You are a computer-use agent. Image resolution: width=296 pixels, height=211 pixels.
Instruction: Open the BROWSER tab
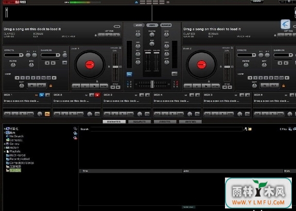click(x=114, y=122)
